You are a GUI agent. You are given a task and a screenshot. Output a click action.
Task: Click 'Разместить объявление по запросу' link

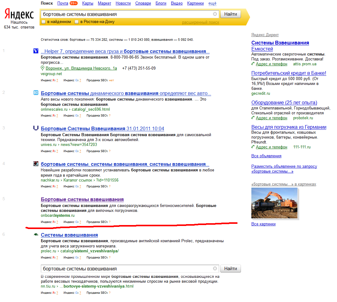click(284, 169)
